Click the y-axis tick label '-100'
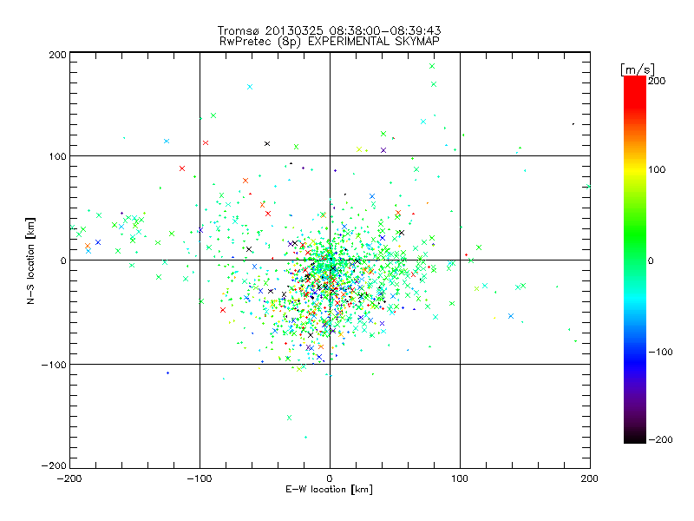The image size is (694, 521). tap(54, 365)
